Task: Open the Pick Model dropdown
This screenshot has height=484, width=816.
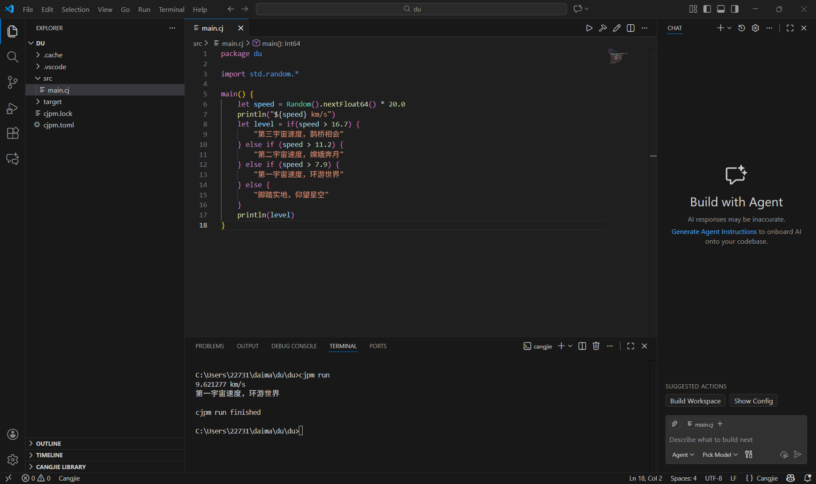Action: pos(720,455)
